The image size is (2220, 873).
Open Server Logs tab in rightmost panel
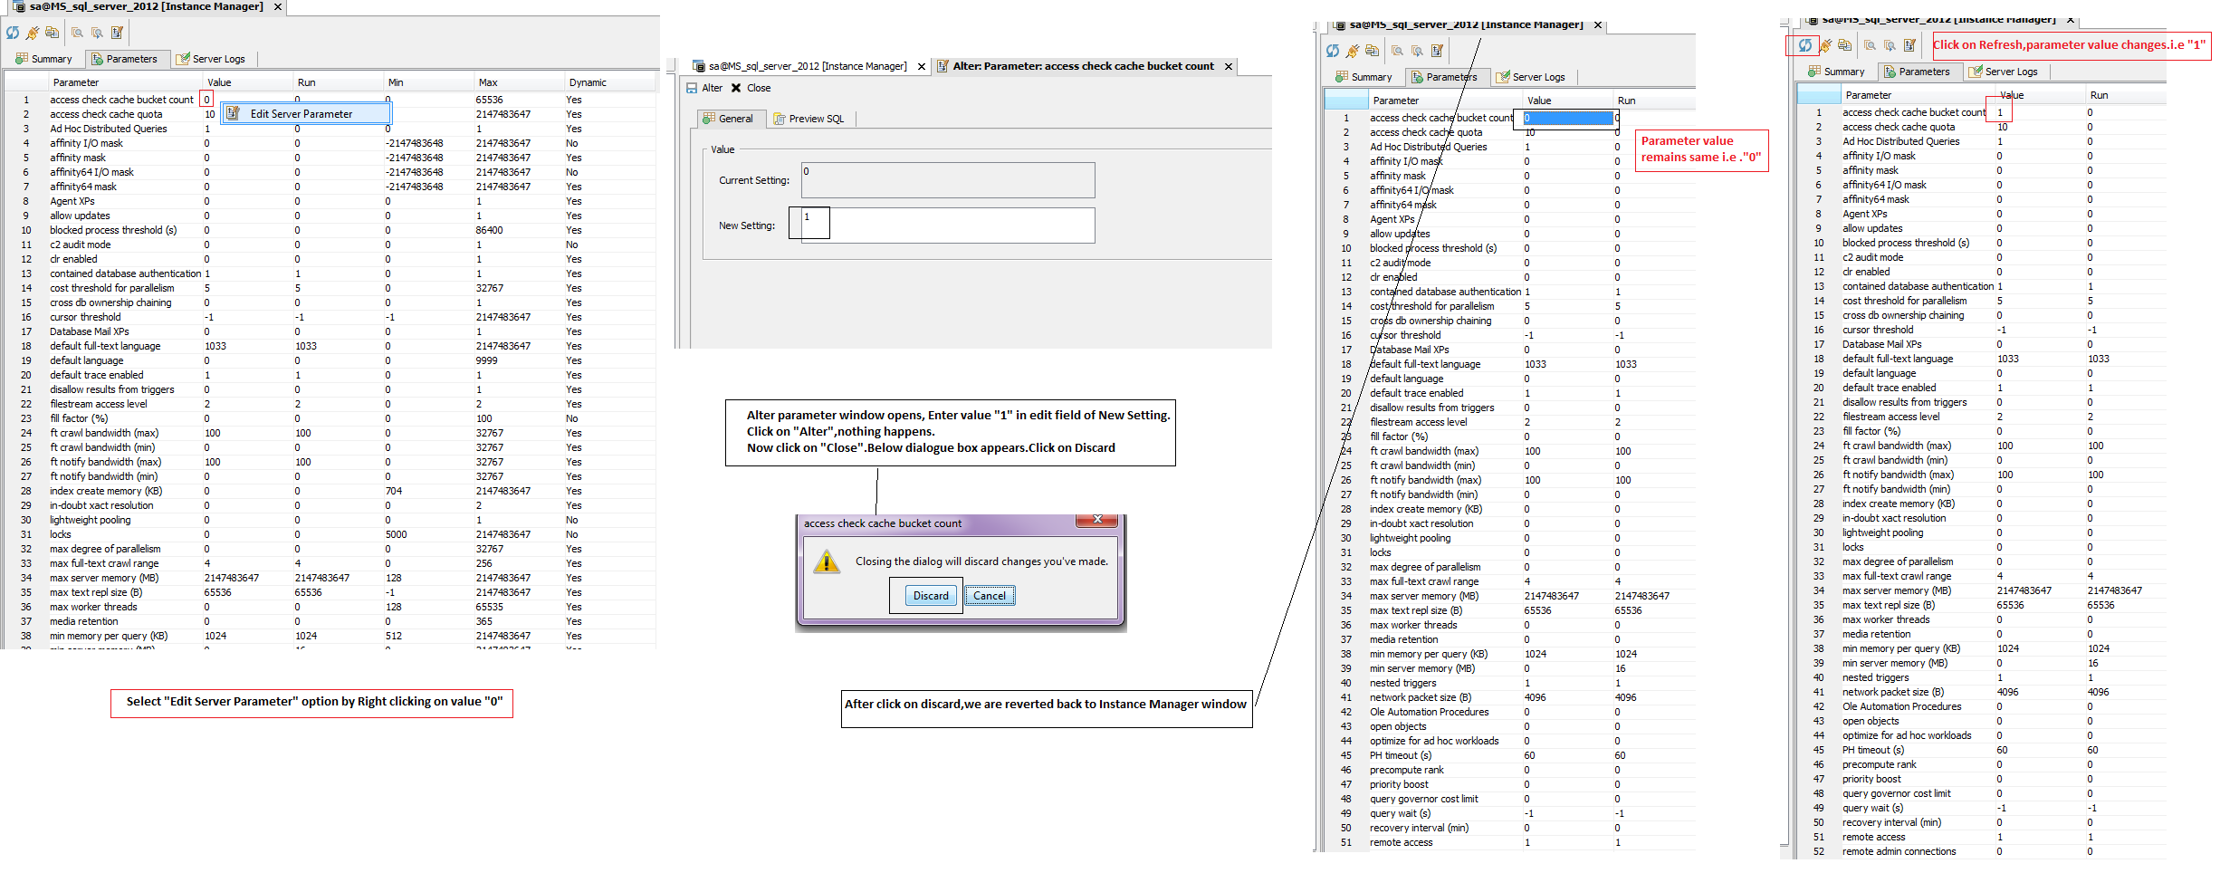coord(2003,72)
